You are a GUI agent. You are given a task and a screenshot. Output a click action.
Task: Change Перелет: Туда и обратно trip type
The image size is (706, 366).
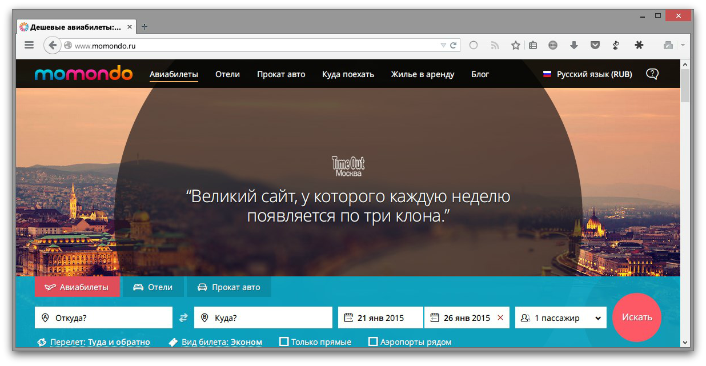tap(100, 342)
